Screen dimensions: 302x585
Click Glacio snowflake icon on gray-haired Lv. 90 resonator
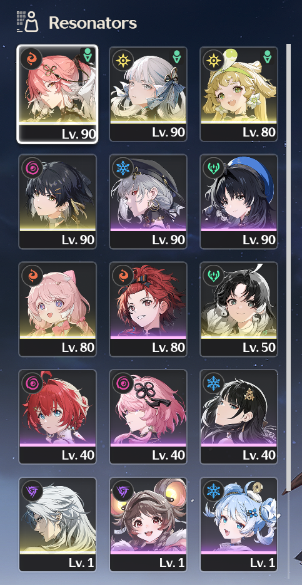tap(123, 167)
